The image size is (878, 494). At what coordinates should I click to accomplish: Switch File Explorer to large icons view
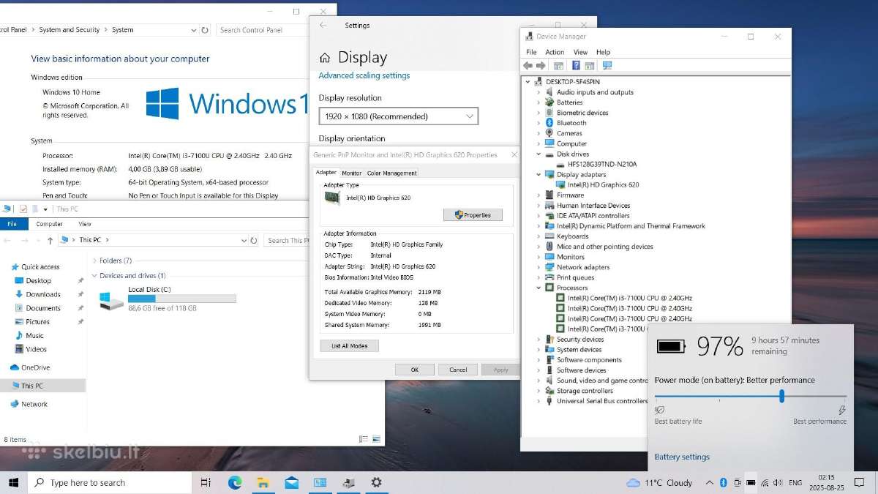coord(376,439)
